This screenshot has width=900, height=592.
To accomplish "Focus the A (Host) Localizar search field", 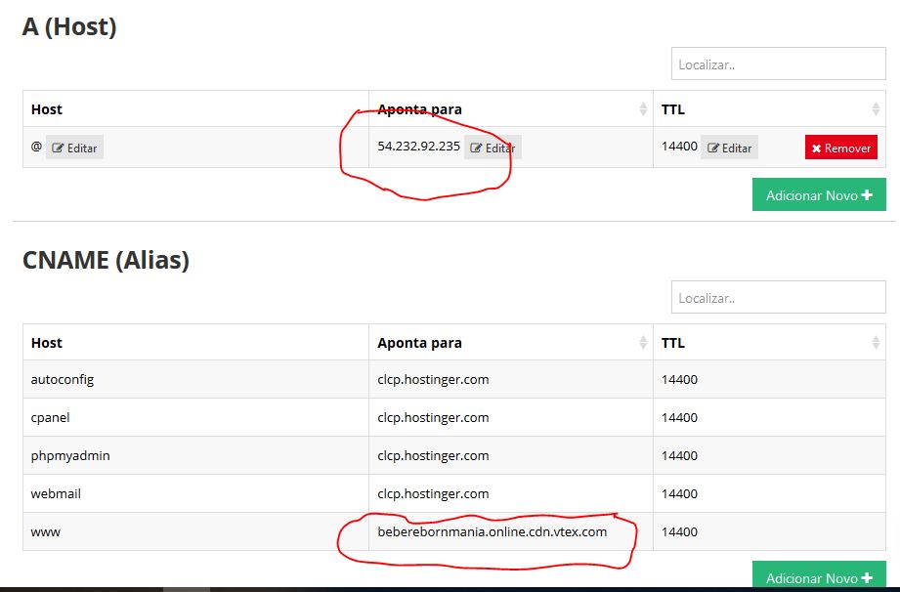I will [778, 64].
